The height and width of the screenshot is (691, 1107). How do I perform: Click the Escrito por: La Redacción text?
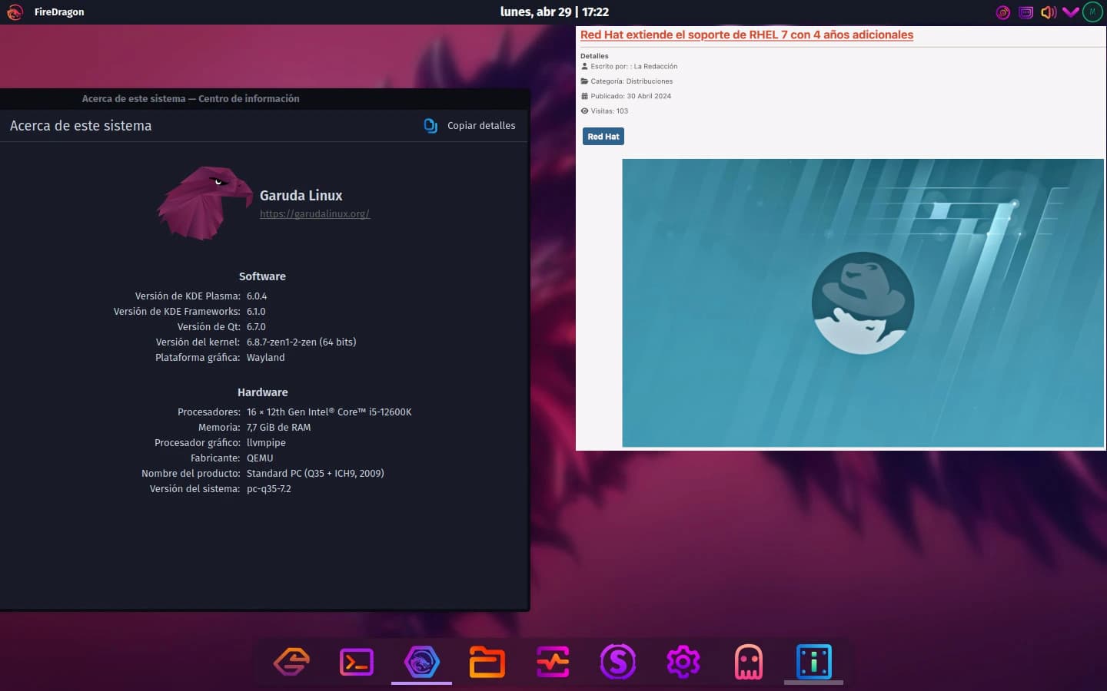(633, 67)
